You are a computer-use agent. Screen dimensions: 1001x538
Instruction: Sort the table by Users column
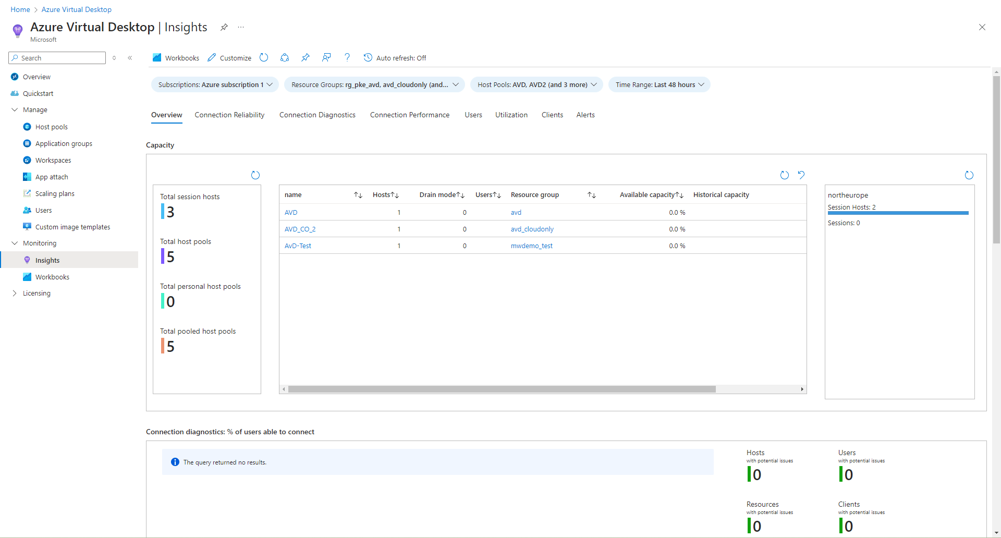pyautogui.click(x=497, y=195)
